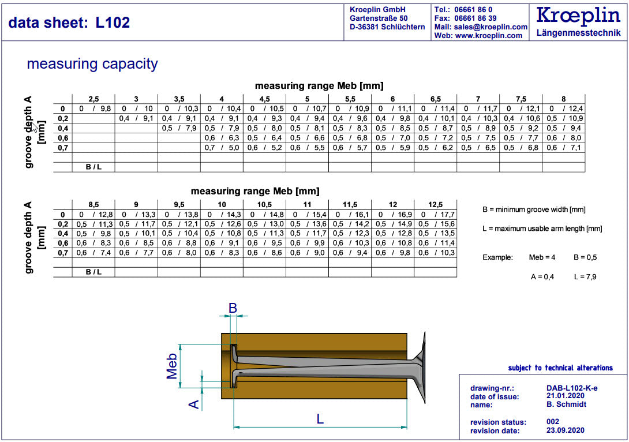Image resolution: width=629 pixels, height=442 pixels.
Task: Select column header 2,5 in upper table
Action: (93, 99)
